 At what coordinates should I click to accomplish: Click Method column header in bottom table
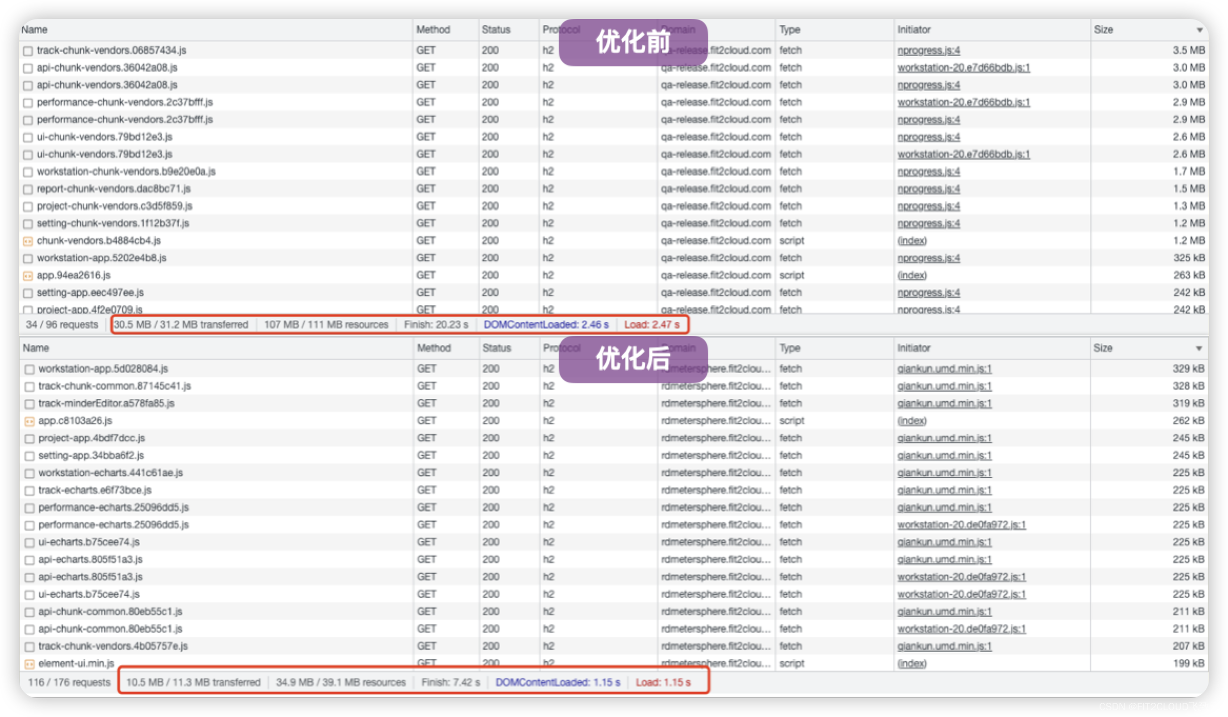[434, 348]
